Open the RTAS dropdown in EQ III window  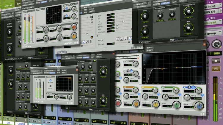coord(150,50)
